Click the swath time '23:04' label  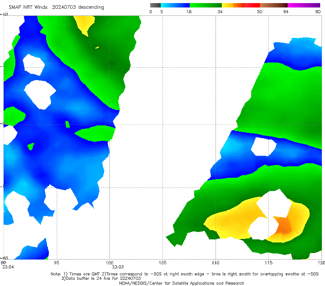8,267
